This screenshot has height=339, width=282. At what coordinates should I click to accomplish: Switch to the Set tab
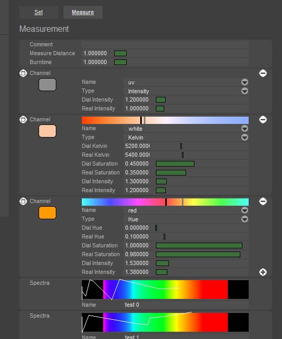39,12
